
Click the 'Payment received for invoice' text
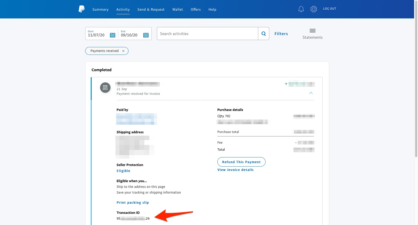pyautogui.click(x=138, y=94)
